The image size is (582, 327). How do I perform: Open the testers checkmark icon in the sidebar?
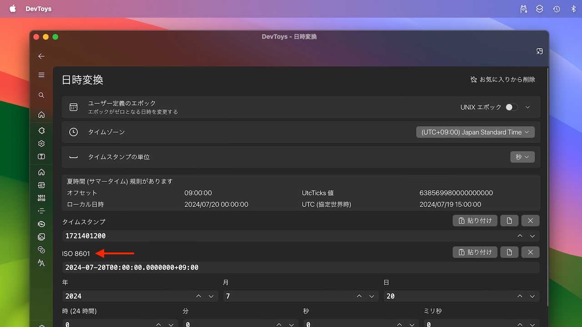[x=41, y=250]
